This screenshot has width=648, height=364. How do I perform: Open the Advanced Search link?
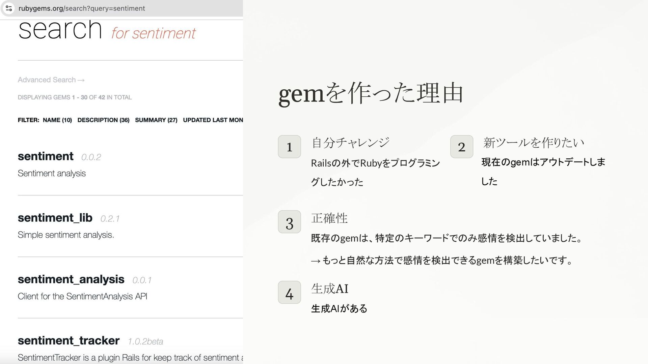click(x=51, y=80)
